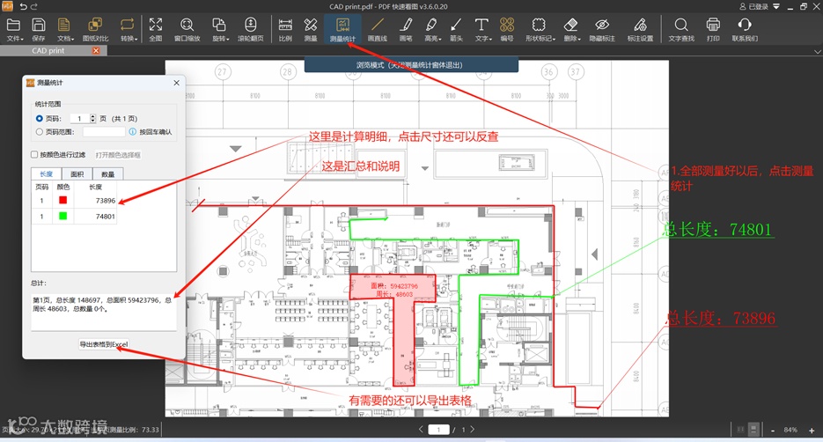The image size is (823, 442).
Task: Click the 保存 save icon
Action: click(x=39, y=29)
